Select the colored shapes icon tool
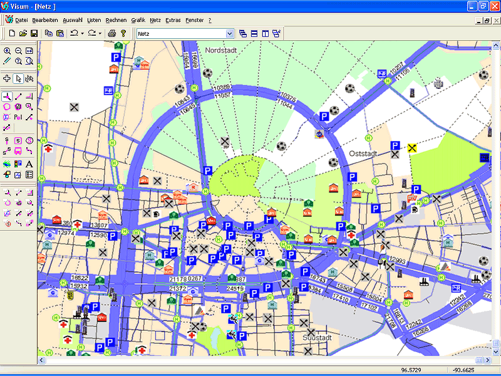 [x=7, y=175]
